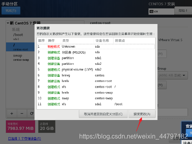The image size is (192, 144).
Task: Select row 4 partition sda2 entry
Action: coord(96,64)
